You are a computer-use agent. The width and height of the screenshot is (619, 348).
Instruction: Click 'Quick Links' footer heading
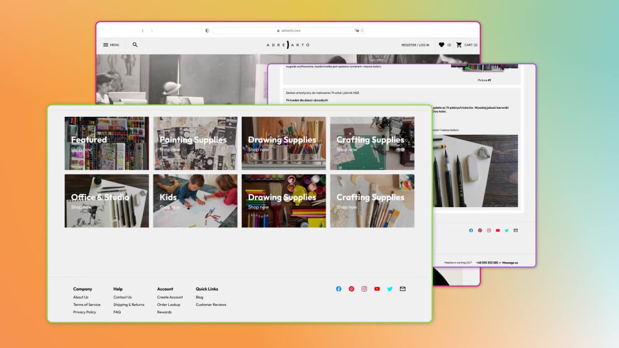click(207, 289)
